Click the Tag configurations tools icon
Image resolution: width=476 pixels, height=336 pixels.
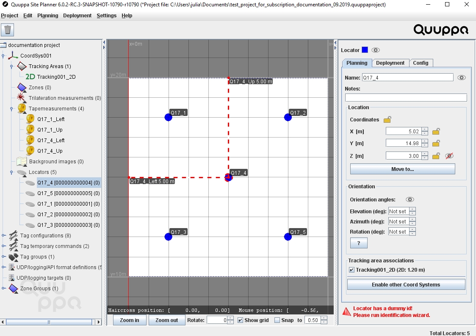coord(14,235)
